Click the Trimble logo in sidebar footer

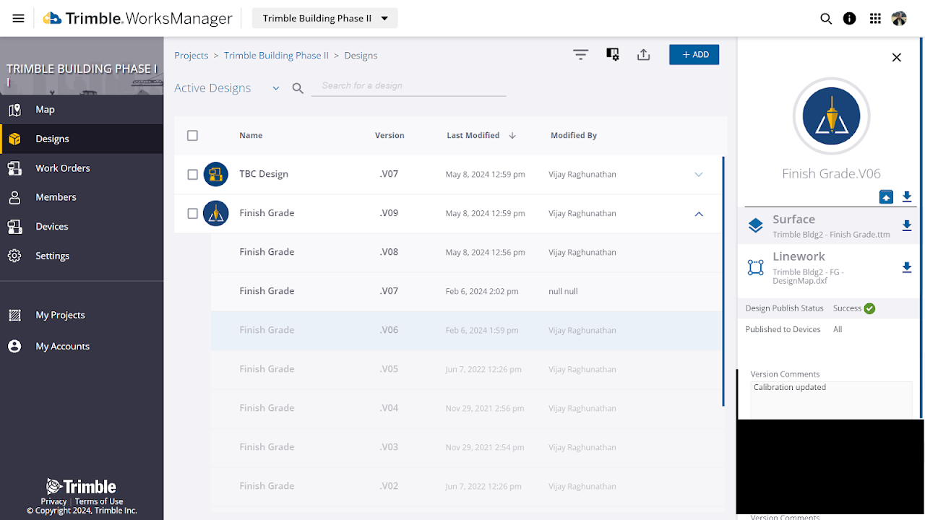[82, 486]
